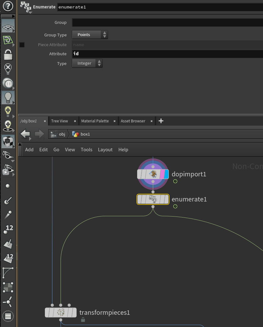Select the enumerate1 node
The image size is (263, 327).
click(153, 199)
